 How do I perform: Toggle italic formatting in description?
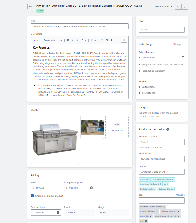click(x=73, y=40)
